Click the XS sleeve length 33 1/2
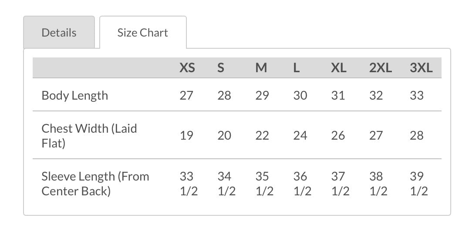 pos(189,184)
